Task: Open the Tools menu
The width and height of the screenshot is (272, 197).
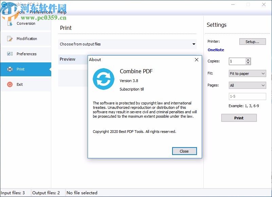Action: pyautogui.click(x=19, y=12)
